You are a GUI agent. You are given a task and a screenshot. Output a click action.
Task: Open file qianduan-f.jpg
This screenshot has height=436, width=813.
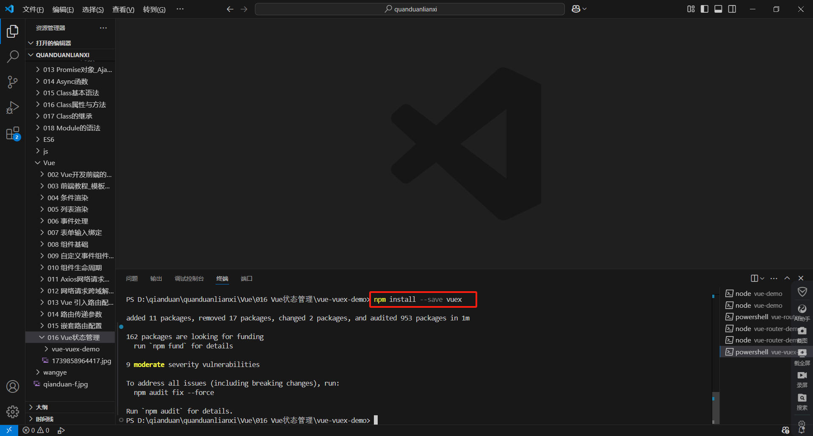tap(70, 384)
